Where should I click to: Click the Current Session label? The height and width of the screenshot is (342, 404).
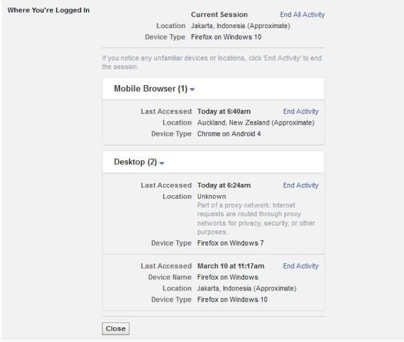pos(219,15)
